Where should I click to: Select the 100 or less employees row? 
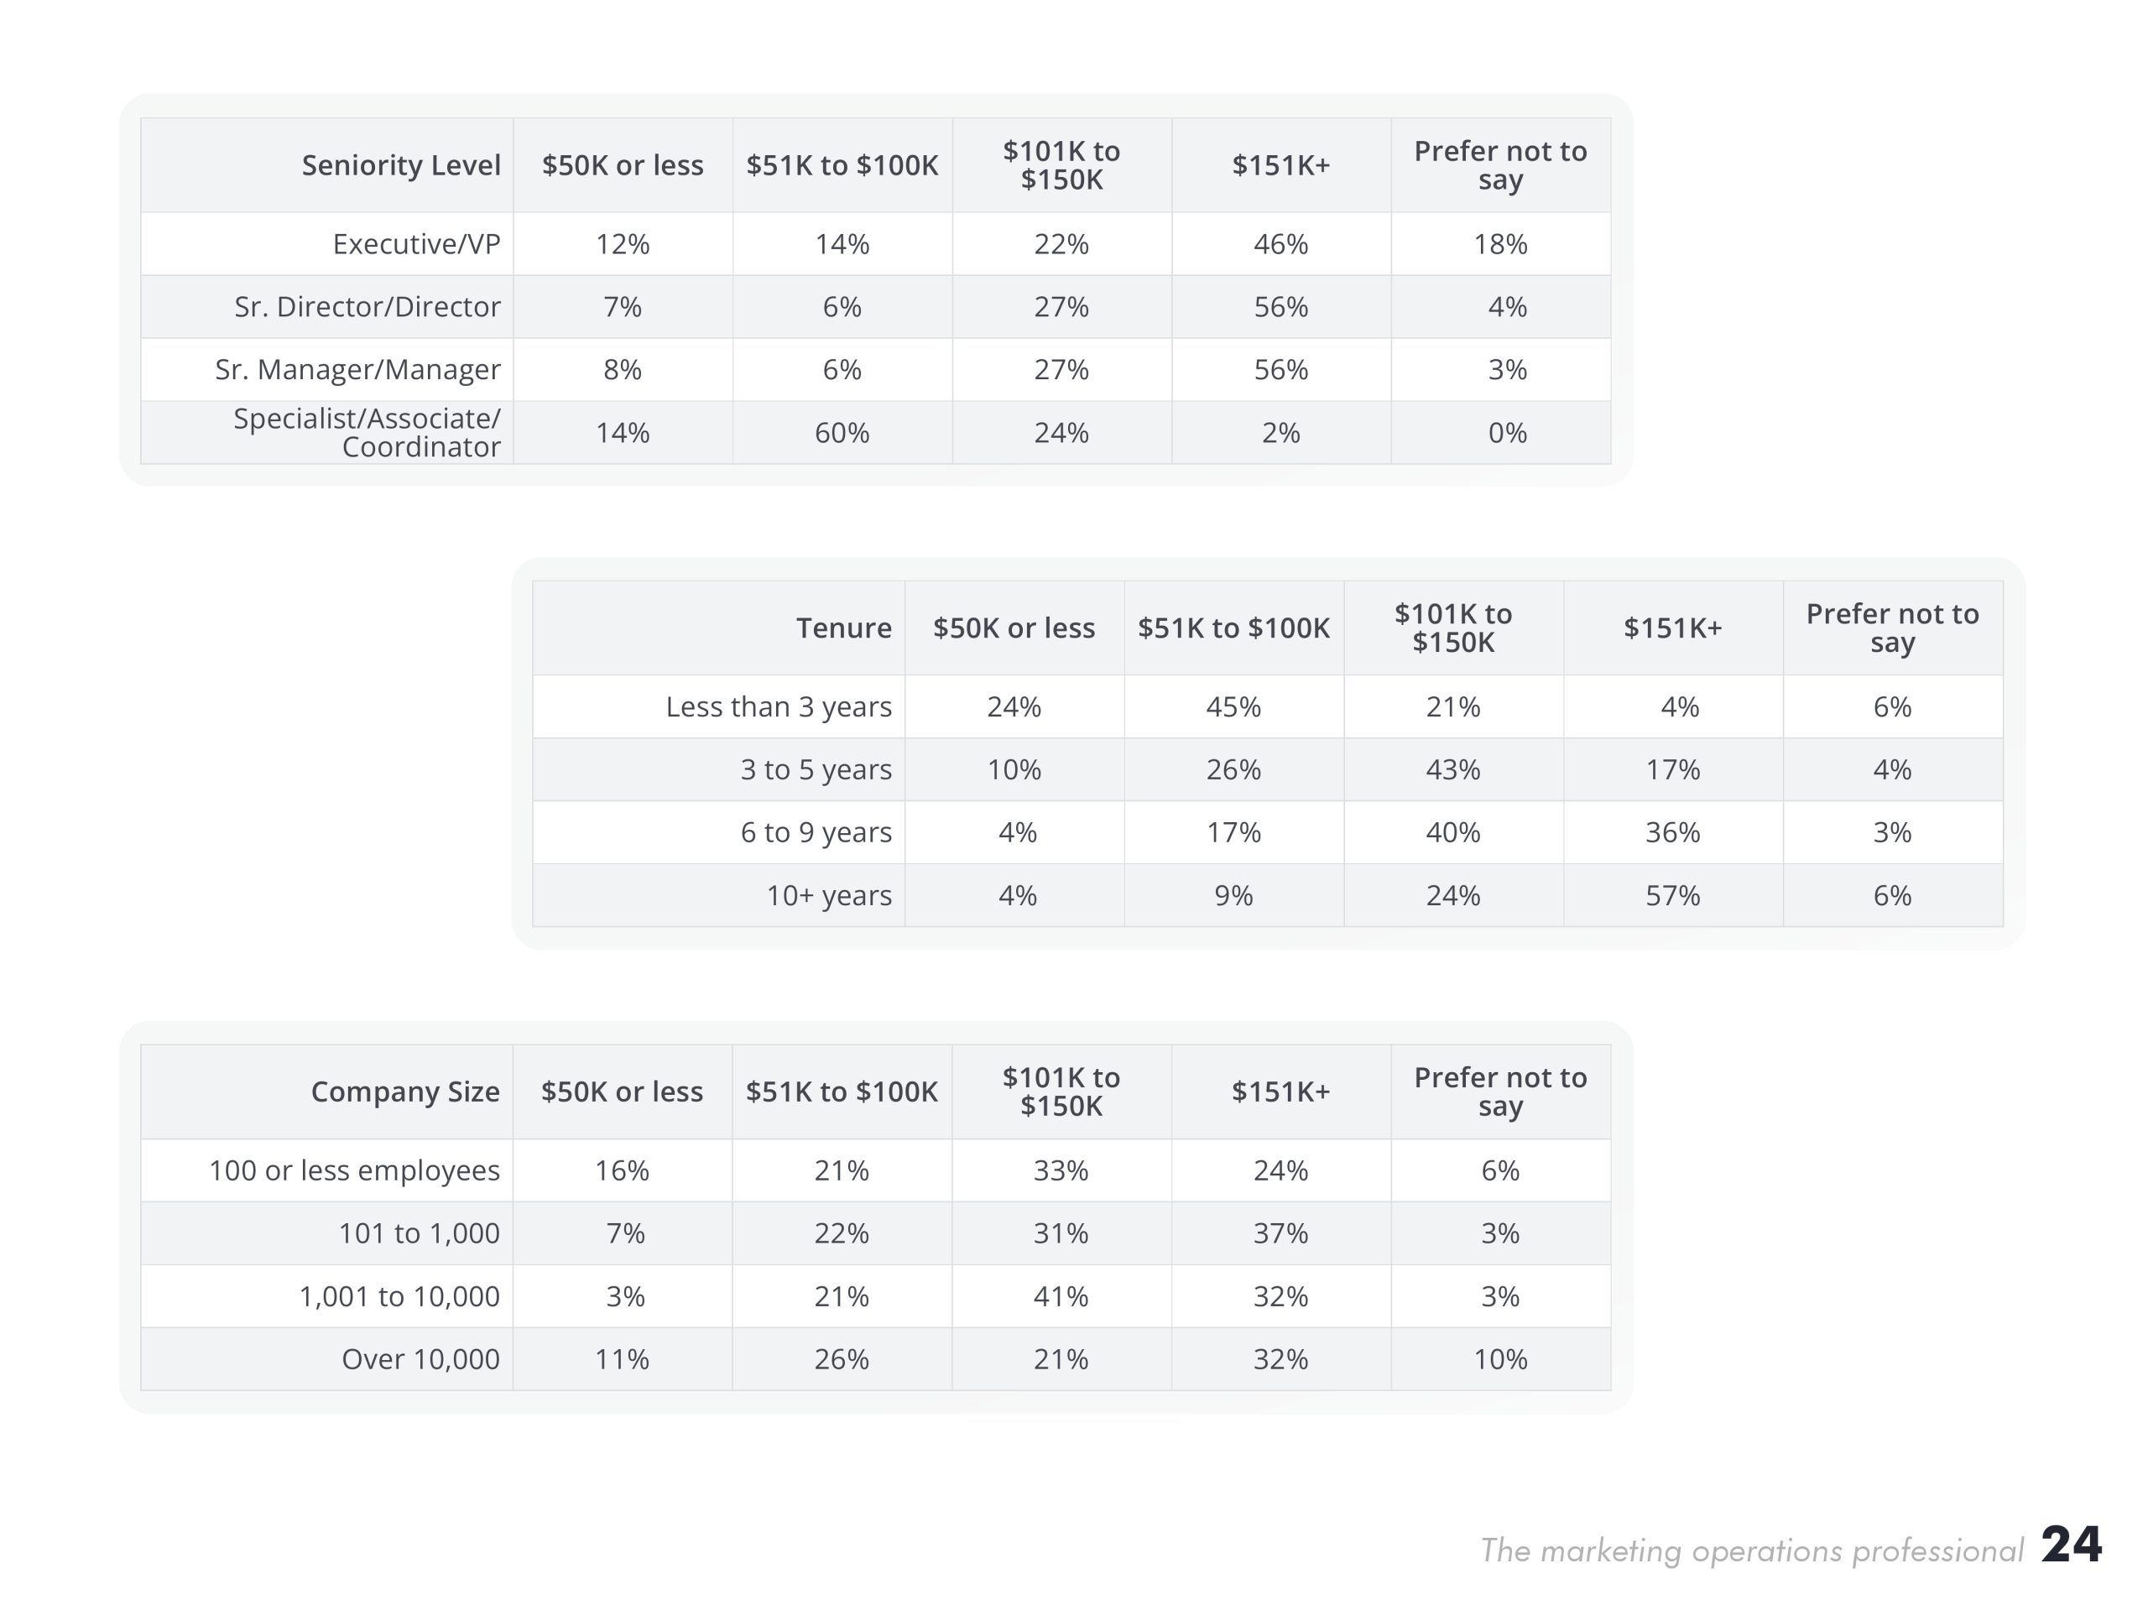(x=876, y=1170)
